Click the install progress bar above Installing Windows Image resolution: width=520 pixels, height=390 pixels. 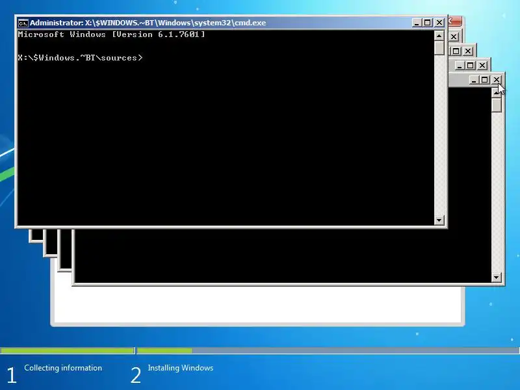point(328,350)
